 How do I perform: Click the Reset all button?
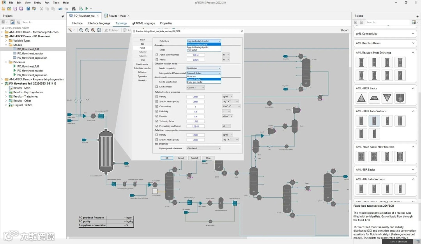(195, 158)
